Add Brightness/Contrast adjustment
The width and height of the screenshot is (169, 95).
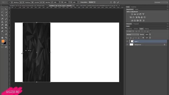click(x=132, y=14)
